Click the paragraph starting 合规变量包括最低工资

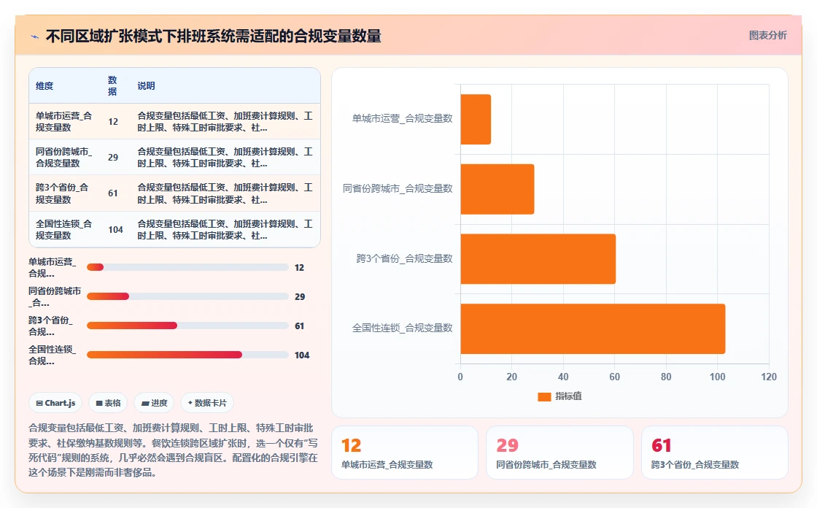[x=173, y=450]
